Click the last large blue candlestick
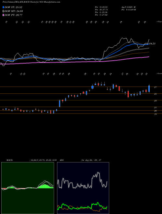This screenshot has height=214, width=162. coord(149,89)
